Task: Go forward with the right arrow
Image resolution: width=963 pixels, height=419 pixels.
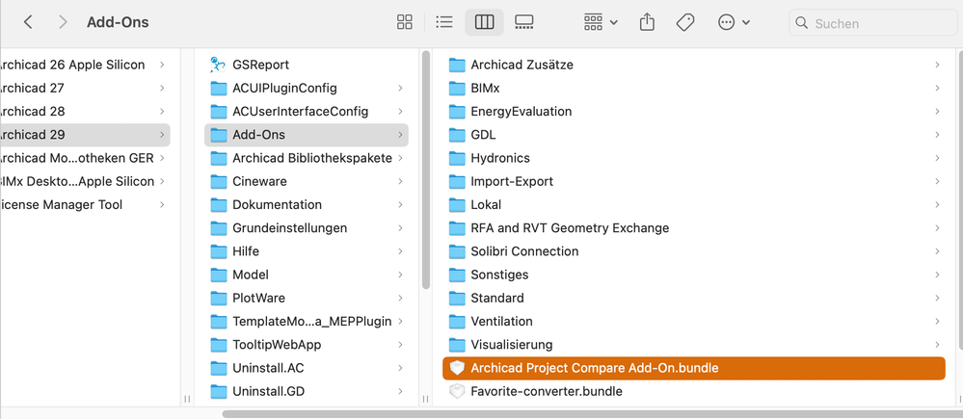Action: click(x=63, y=22)
